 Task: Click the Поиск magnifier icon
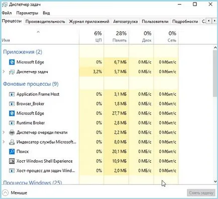12,152
